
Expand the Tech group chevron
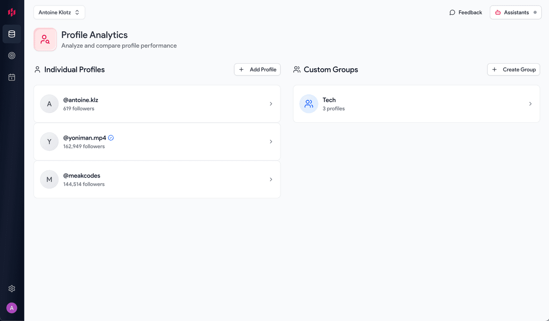coord(530,104)
